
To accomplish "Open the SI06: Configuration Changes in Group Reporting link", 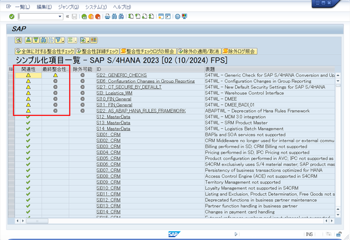I will [x=145, y=81].
